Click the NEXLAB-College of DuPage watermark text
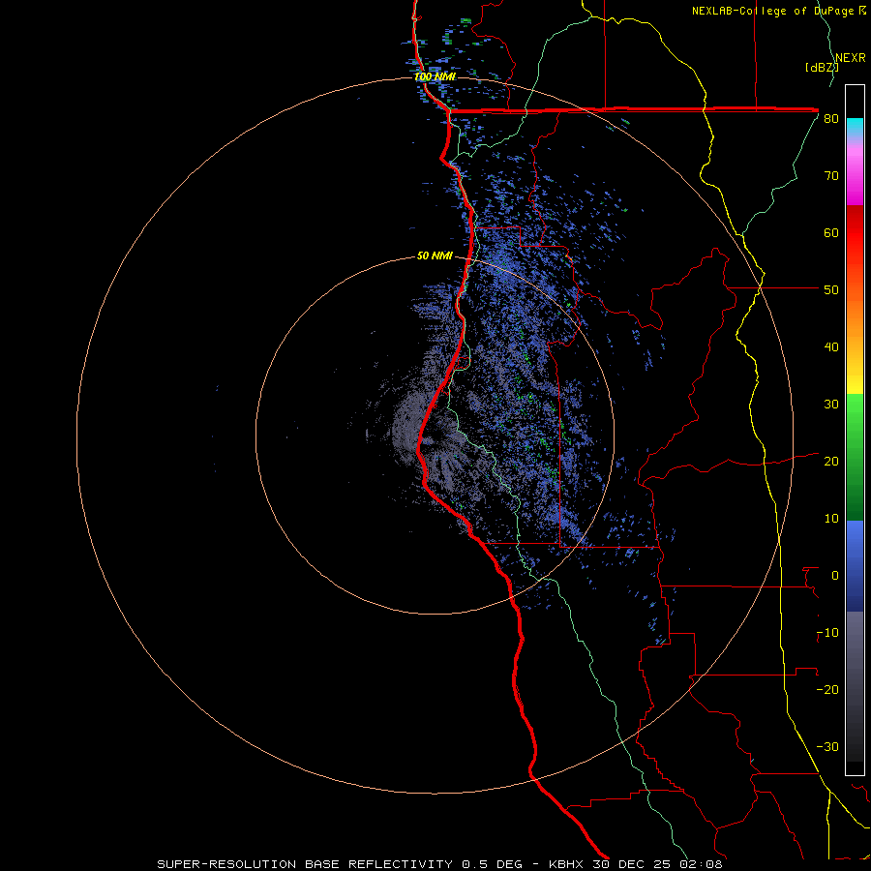The image size is (871, 871). pos(778,11)
